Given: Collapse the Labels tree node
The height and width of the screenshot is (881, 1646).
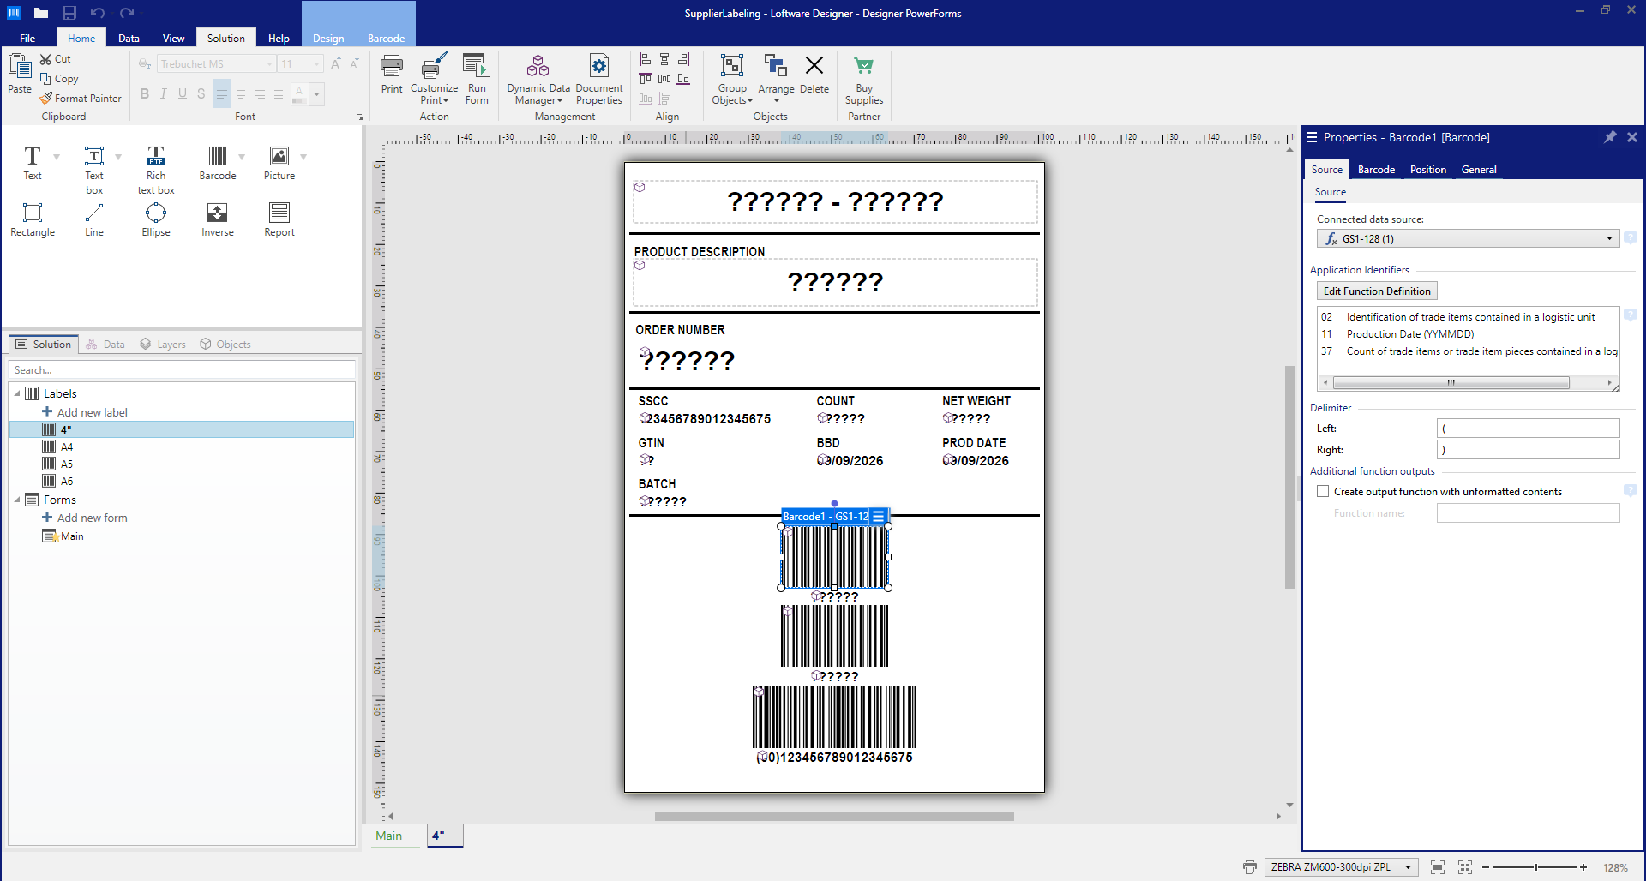Looking at the screenshot, I should 17,394.
